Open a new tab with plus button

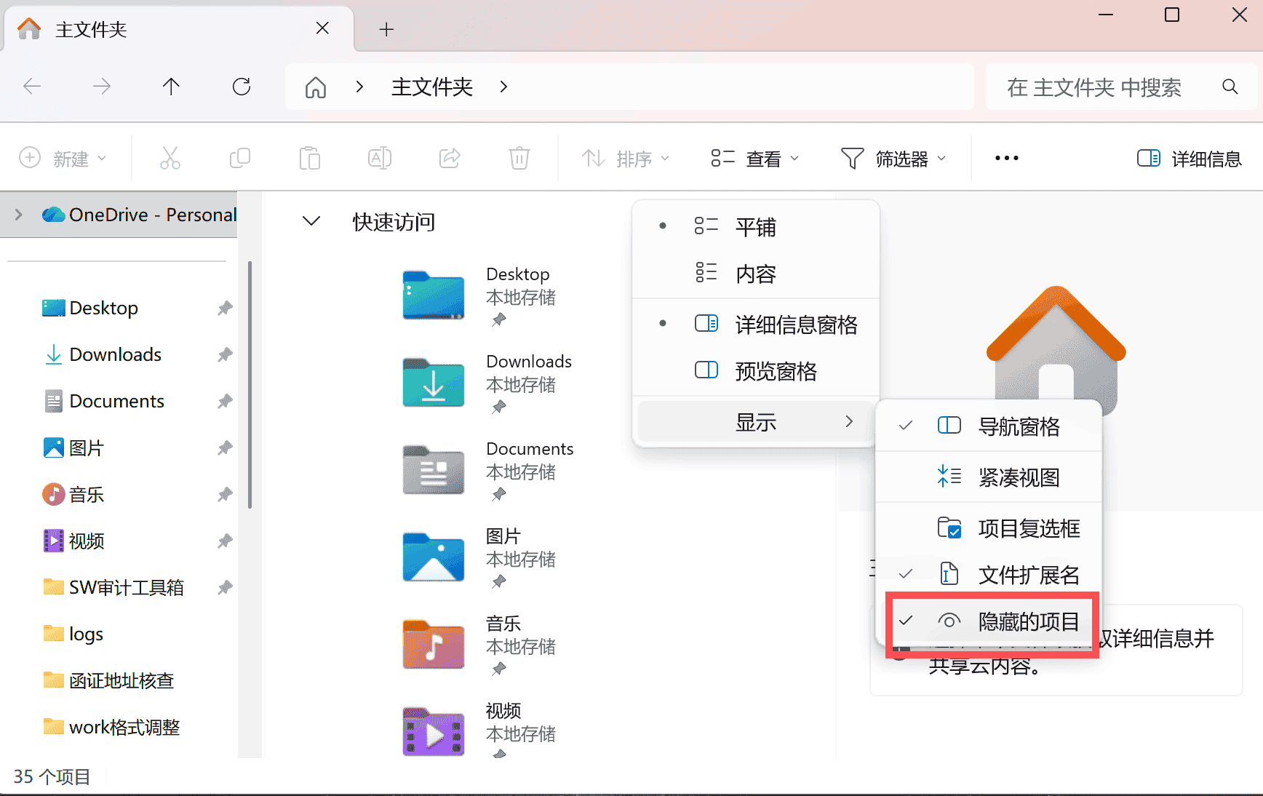pyautogui.click(x=386, y=29)
